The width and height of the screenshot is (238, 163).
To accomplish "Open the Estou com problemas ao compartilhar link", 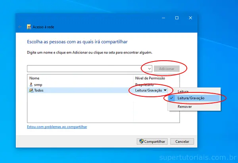I will 57,127.
